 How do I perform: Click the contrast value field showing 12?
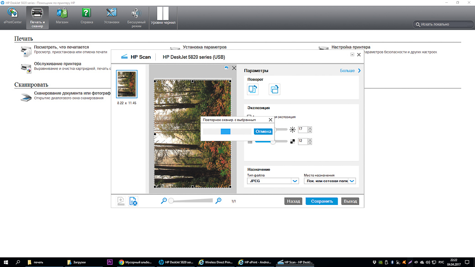click(x=303, y=141)
